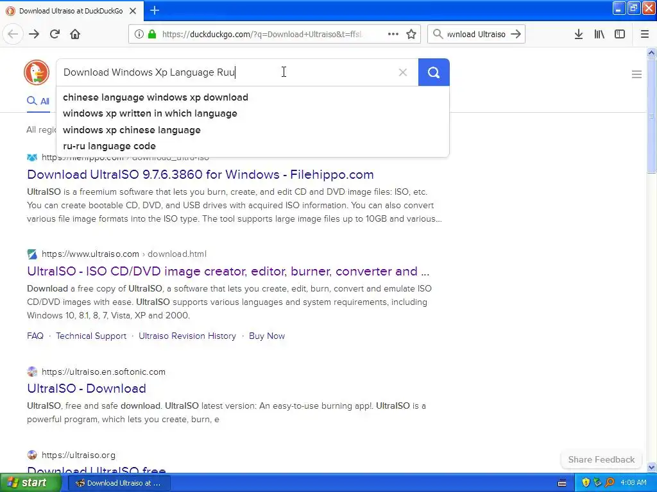Click the tray security shield icon
Image resolution: width=657 pixels, height=492 pixels.
(x=586, y=483)
